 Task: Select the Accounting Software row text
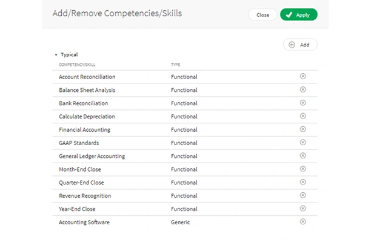84,222
